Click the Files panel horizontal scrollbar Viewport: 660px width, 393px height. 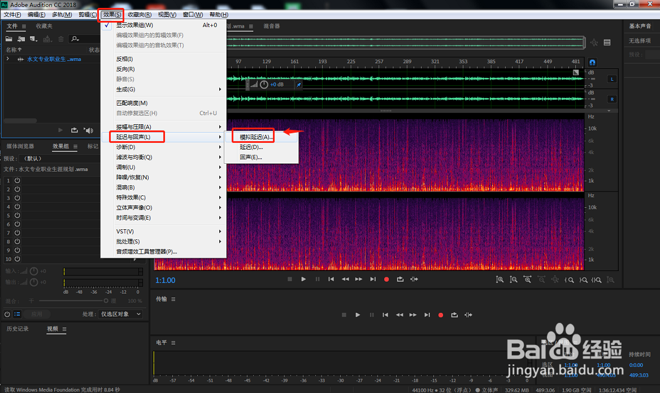point(20,120)
